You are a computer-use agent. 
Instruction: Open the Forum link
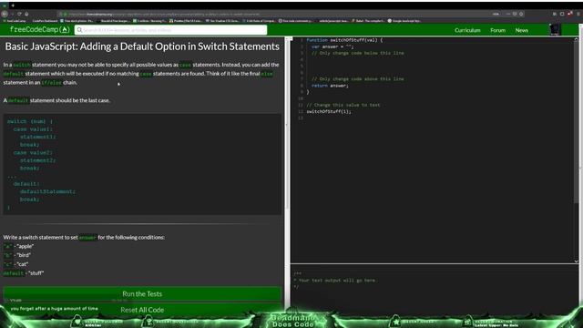[x=497, y=30]
